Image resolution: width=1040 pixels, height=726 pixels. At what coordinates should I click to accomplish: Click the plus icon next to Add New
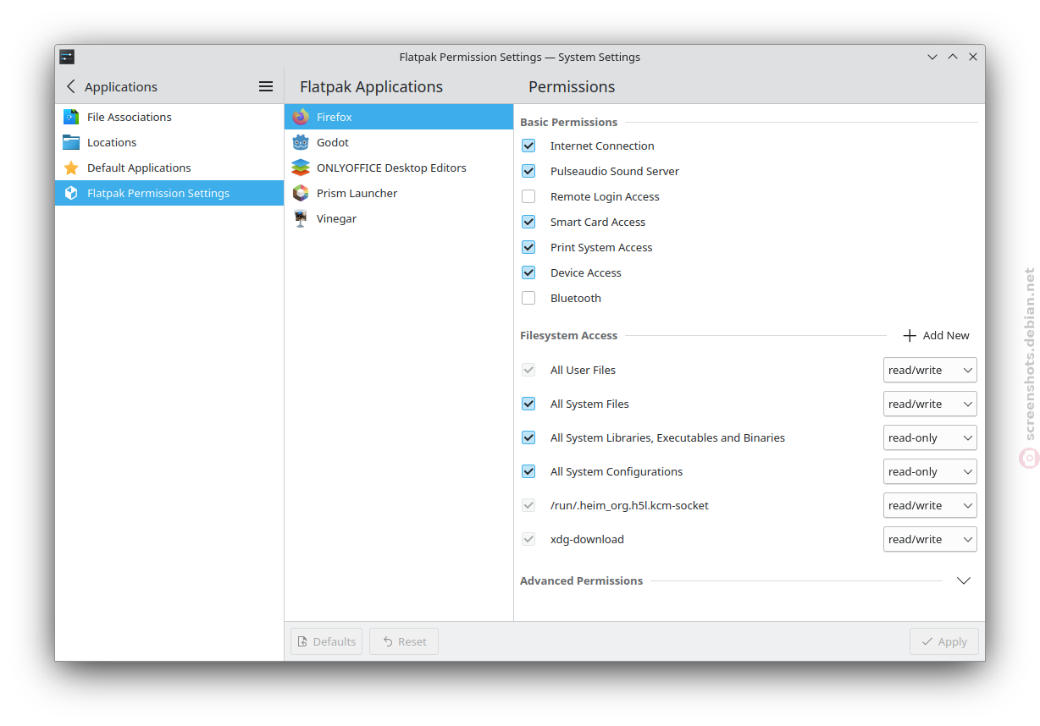(x=910, y=335)
